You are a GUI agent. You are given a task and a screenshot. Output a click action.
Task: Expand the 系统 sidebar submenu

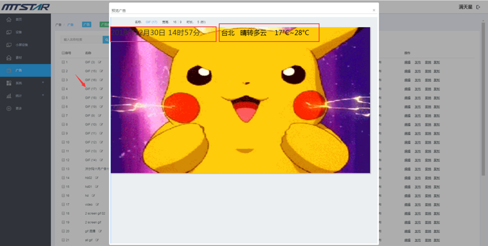click(x=44, y=83)
